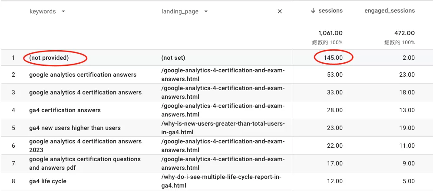Image resolution: width=433 pixels, height=191 pixels.
Task: Click the 12.00 sessions value
Action: tap(335, 181)
